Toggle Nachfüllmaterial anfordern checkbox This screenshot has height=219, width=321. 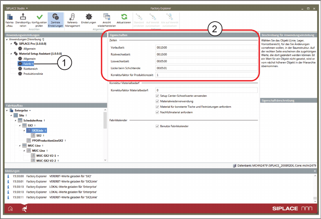pyautogui.click(x=157, y=112)
